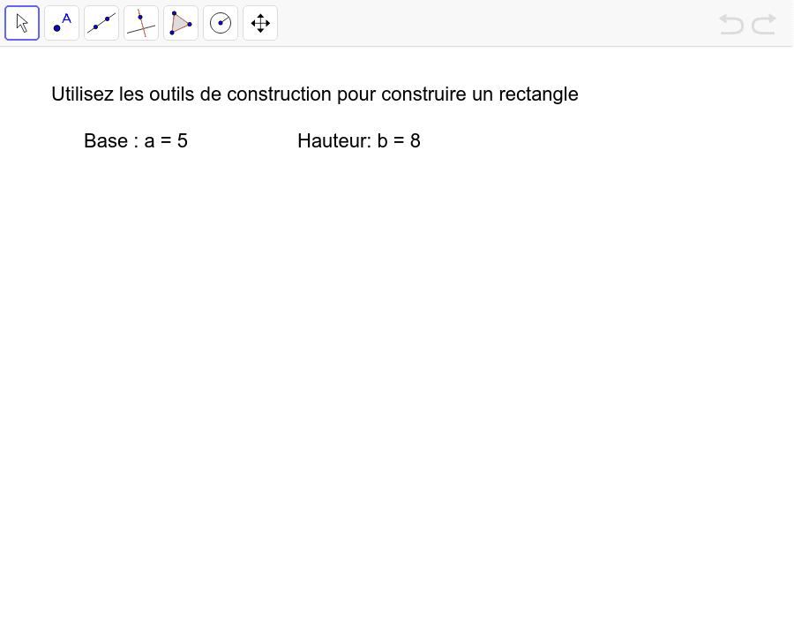Choose the Circle with center tool
The height and width of the screenshot is (618, 794).
pos(221,23)
